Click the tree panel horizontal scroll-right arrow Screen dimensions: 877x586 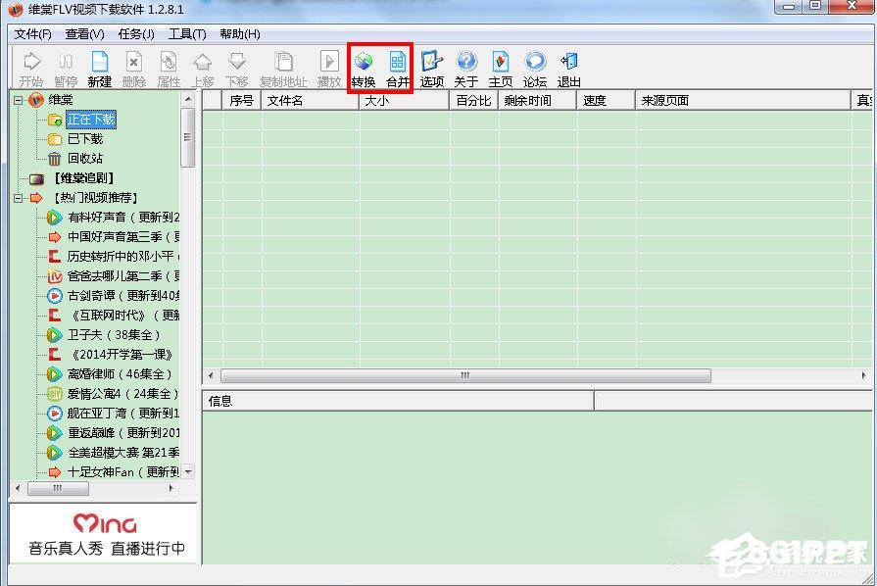[171, 488]
